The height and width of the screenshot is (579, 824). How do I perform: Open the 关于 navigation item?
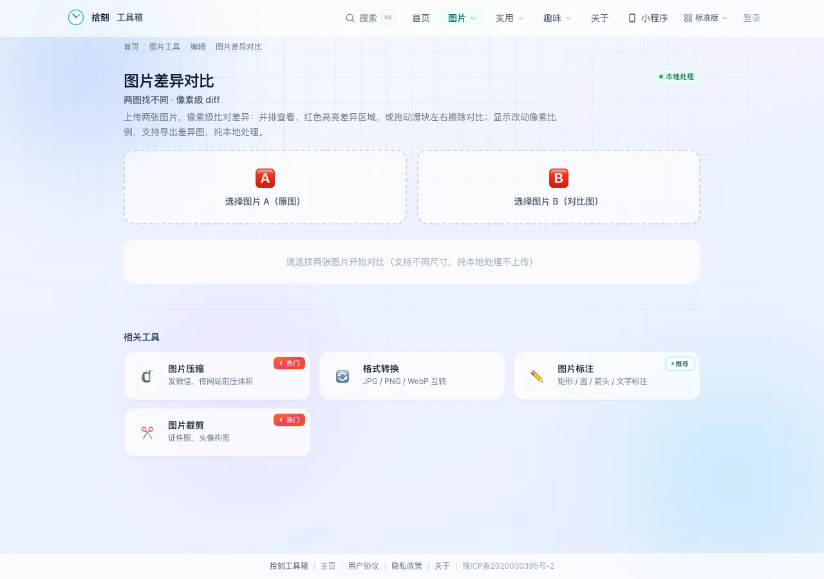point(600,18)
